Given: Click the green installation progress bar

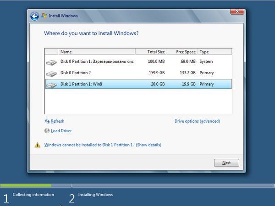Looking at the screenshot, I should tap(26, 185).
